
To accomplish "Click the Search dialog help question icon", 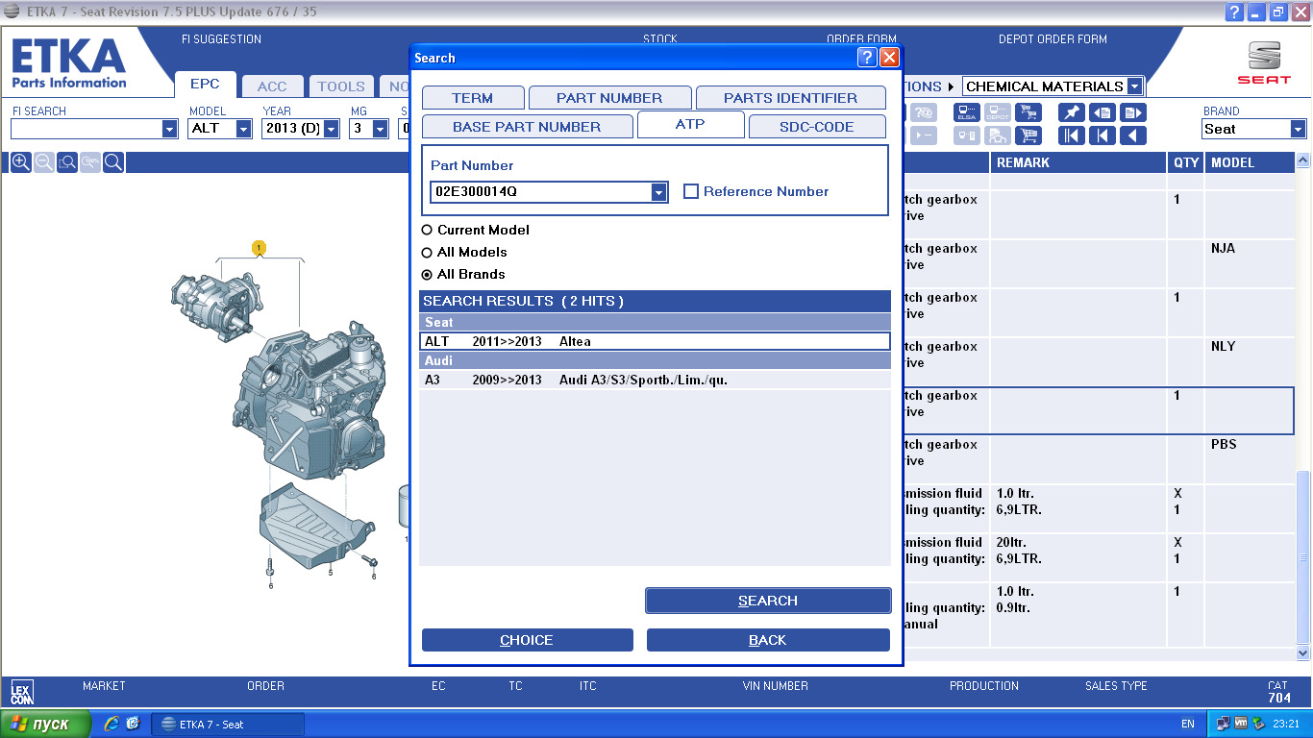I will pos(867,58).
